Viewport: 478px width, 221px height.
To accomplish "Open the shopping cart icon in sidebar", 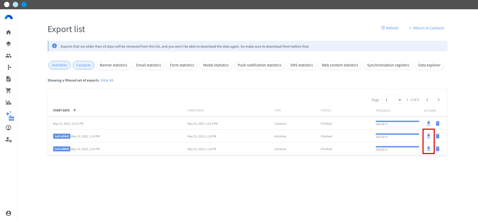I will (8, 91).
